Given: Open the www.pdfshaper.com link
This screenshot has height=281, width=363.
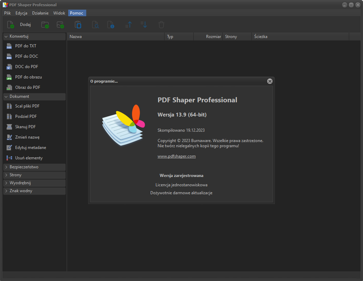Looking at the screenshot, I should (x=177, y=156).
